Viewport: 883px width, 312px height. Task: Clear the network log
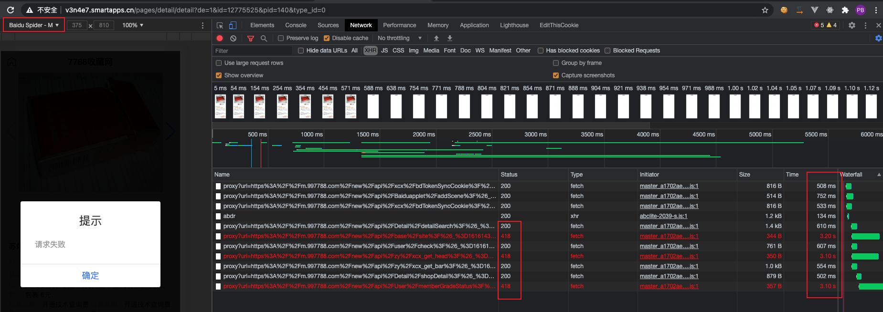point(233,38)
